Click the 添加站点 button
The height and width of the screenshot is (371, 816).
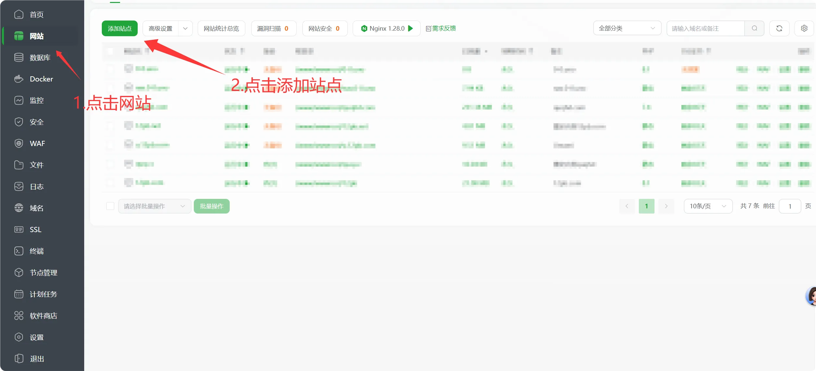tap(119, 28)
